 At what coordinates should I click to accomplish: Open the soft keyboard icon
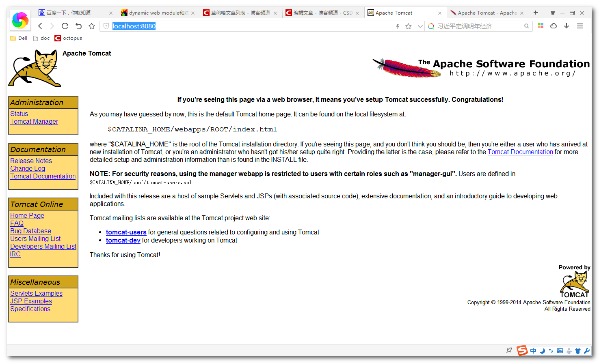point(560,351)
